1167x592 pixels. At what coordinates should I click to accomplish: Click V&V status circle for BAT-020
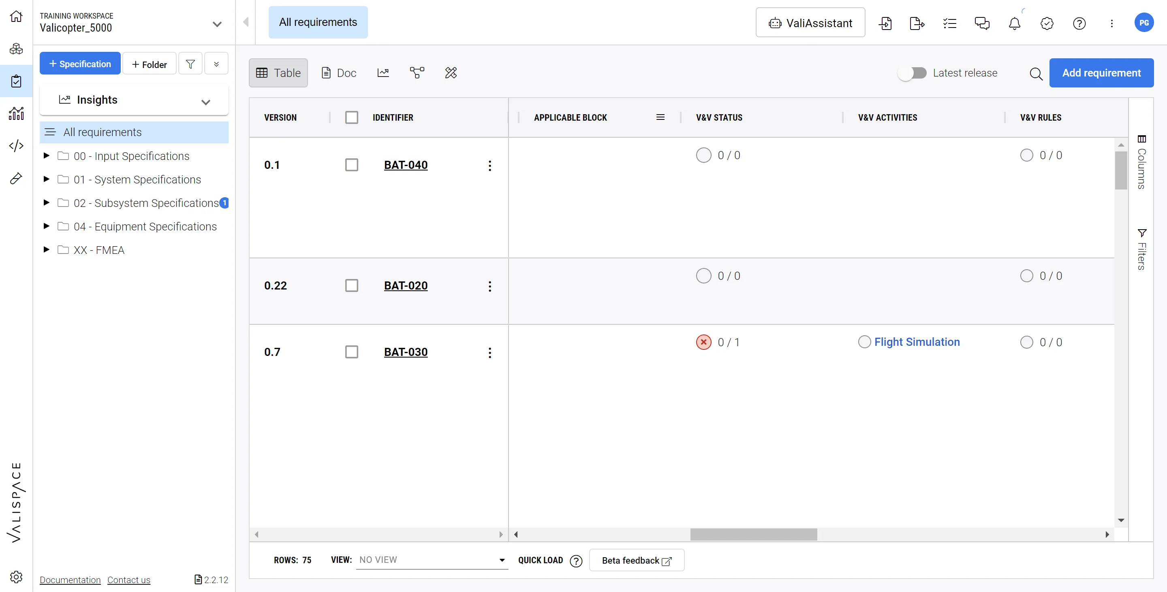click(x=703, y=276)
